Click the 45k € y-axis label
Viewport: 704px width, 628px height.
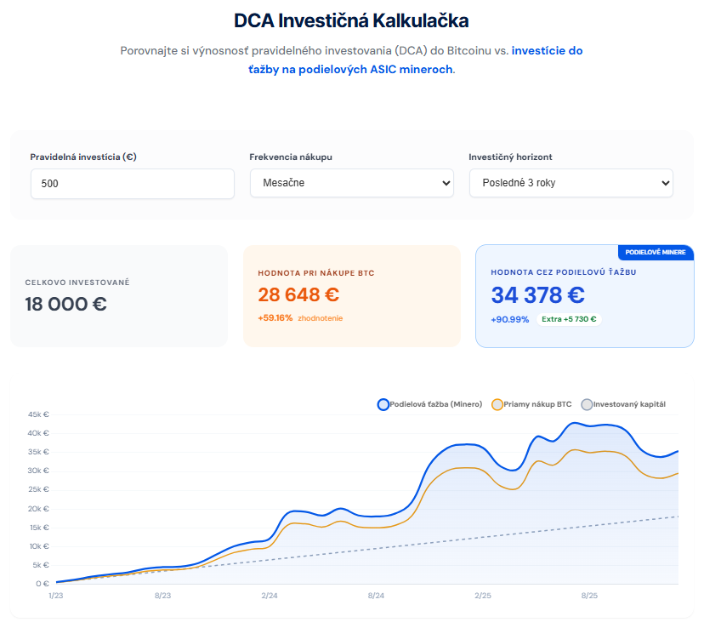point(39,414)
